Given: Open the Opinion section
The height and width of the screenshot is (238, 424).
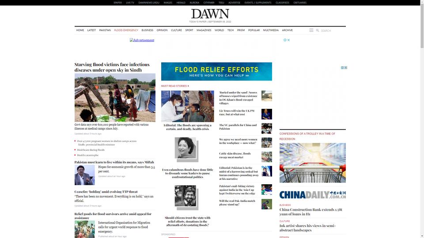Looking at the screenshot, I should tap(162, 30).
